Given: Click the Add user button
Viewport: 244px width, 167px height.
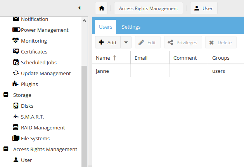Looking at the screenshot, I should click(107, 43).
